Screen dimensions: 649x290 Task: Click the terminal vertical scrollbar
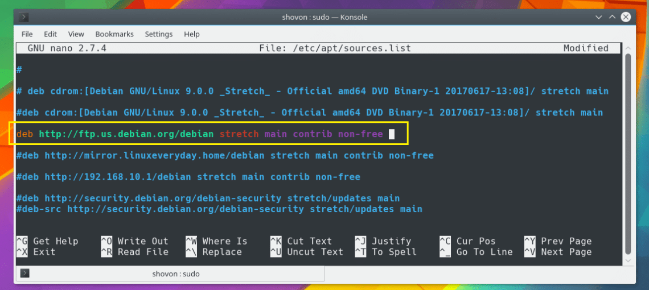tap(628, 153)
